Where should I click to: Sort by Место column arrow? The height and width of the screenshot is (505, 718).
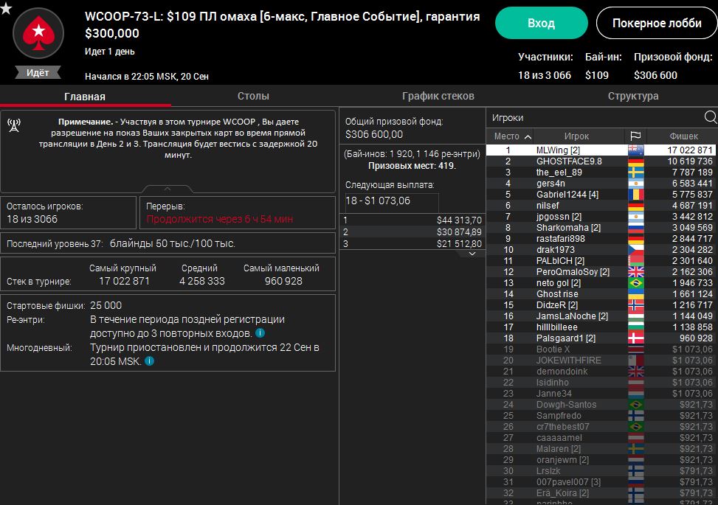coord(528,136)
